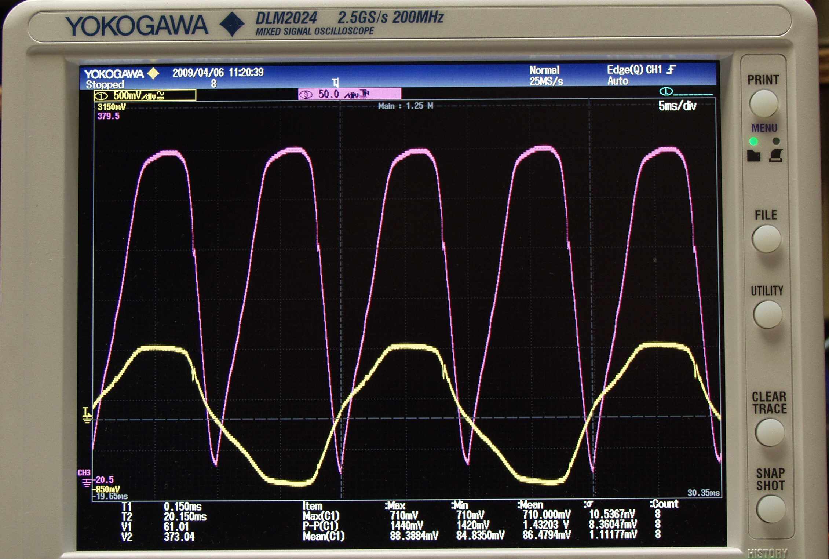This screenshot has width=829, height=559.
Task: Click the lit green LED indicator
Action: tap(753, 141)
